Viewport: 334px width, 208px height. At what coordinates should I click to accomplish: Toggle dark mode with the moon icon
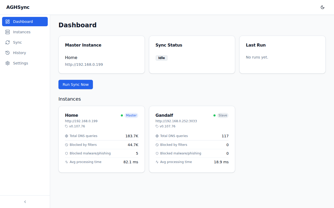(323, 7)
